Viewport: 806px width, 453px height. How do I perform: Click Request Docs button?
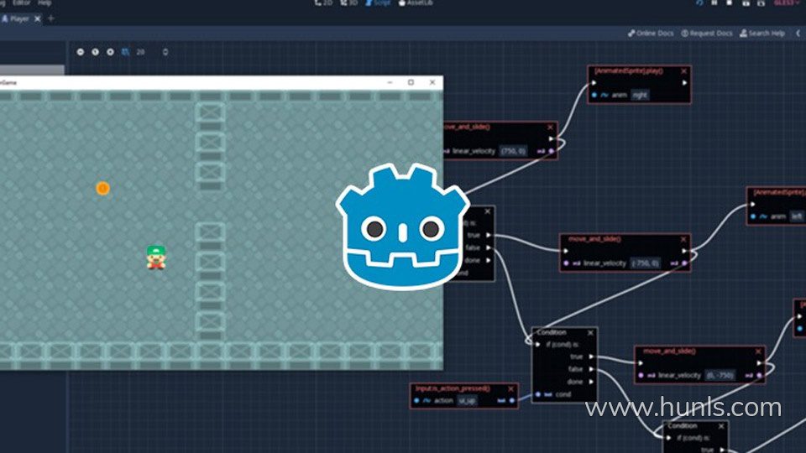pos(707,34)
